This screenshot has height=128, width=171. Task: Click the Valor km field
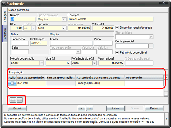(x=105, y=52)
